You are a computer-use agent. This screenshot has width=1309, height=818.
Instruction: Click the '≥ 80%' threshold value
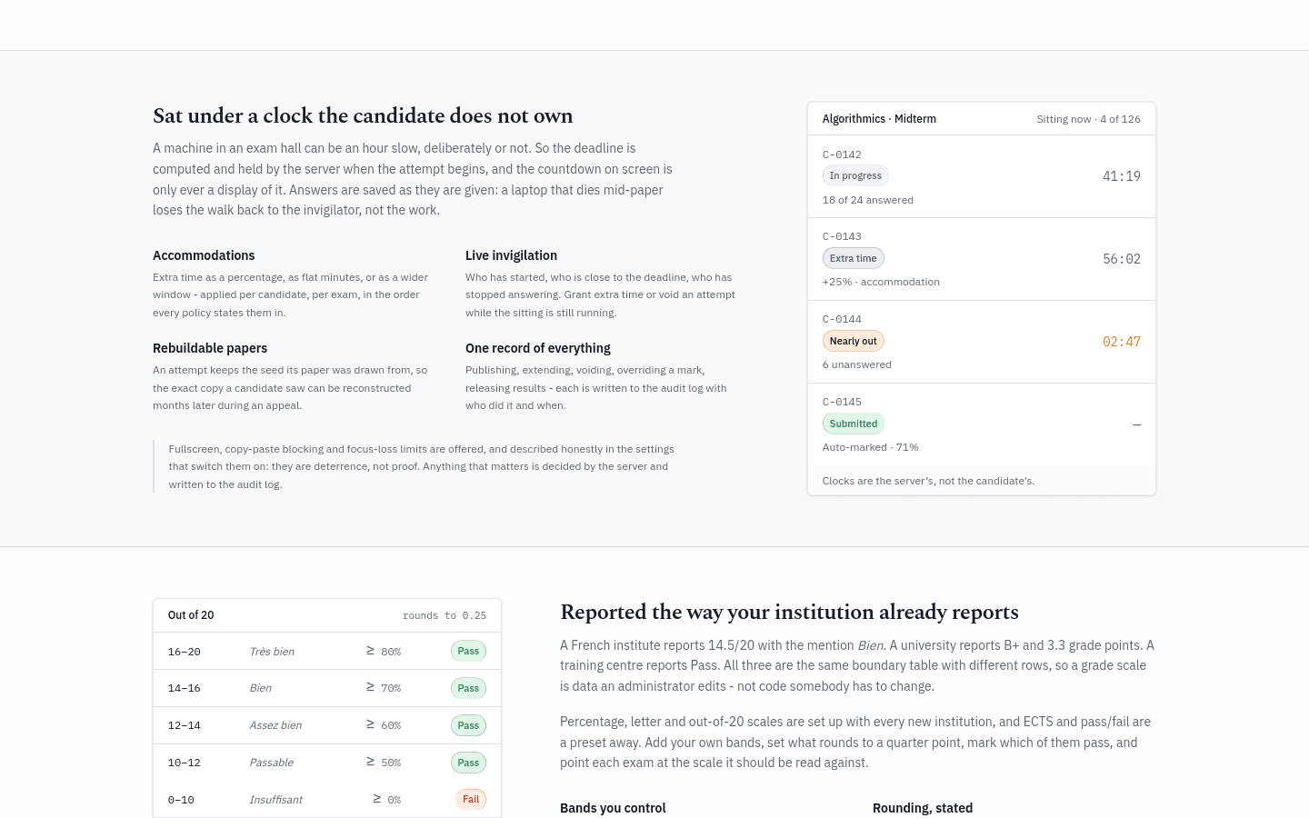pyautogui.click(x=383, y=651)
